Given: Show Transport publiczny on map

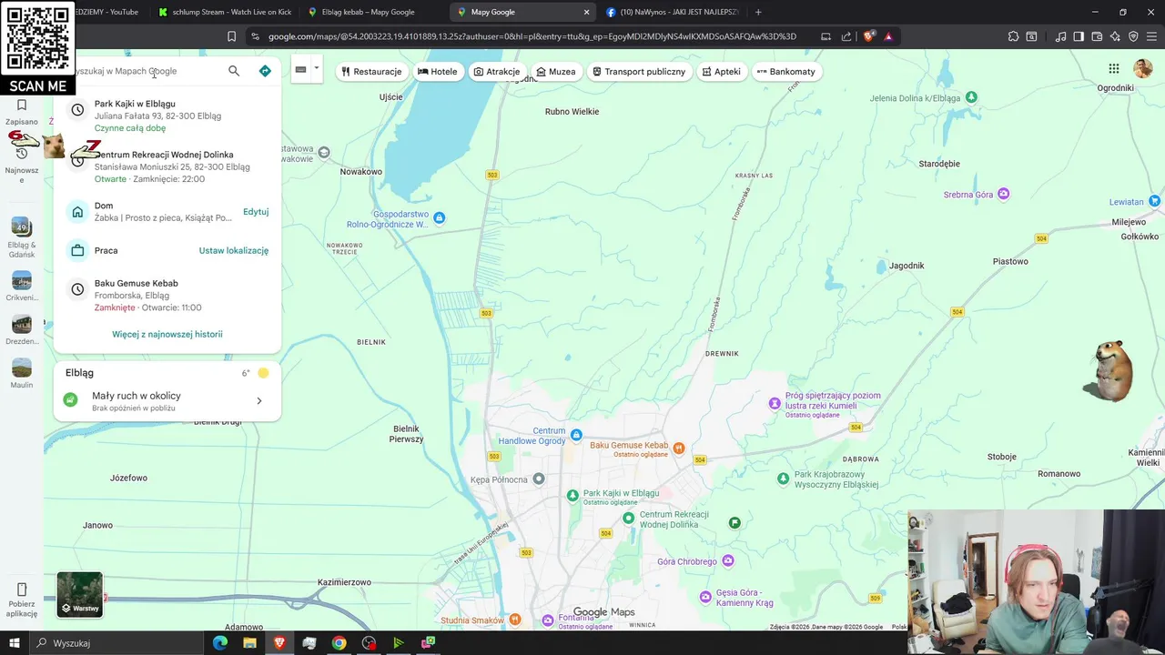Looking at the screenshot, I should (639, 71).
